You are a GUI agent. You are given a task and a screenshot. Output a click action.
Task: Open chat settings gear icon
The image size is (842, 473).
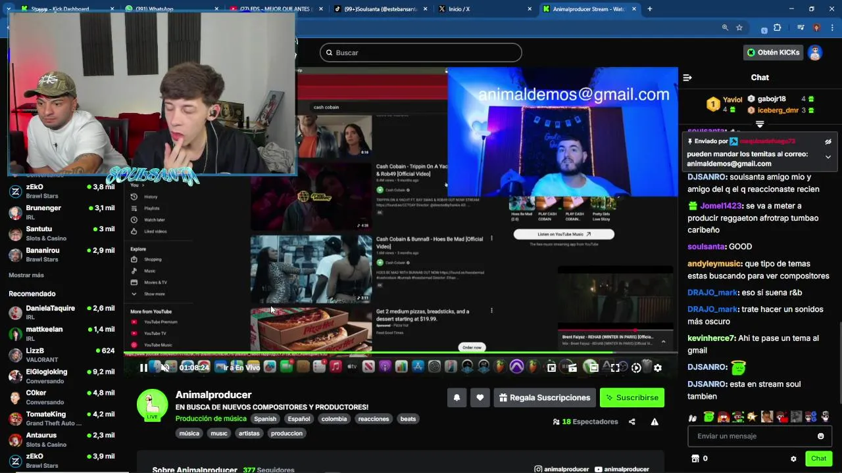(x=793, y=459)
